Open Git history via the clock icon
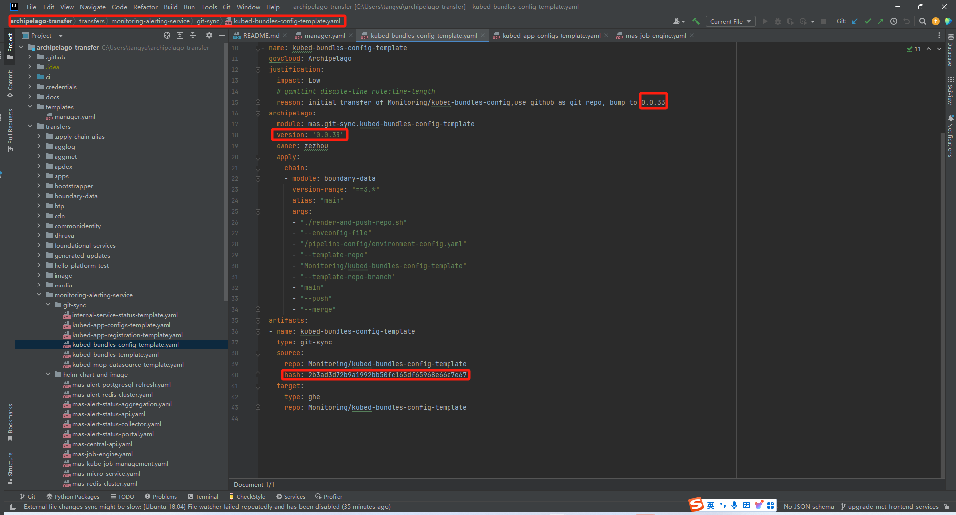956x515 pixels. [x=894, y=21]
